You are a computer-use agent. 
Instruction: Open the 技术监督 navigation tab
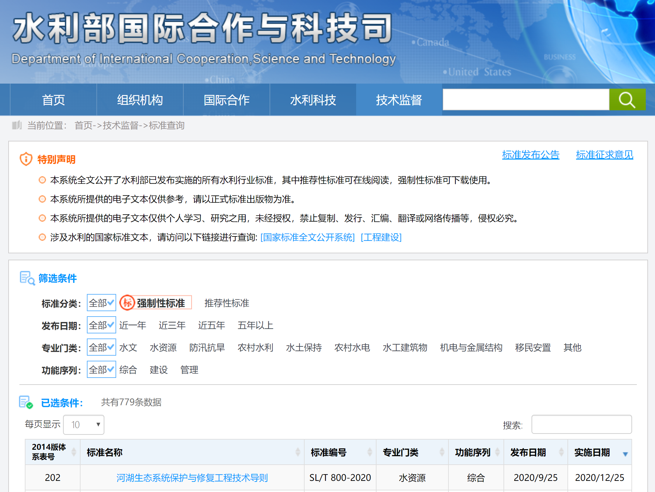(399, 100)
